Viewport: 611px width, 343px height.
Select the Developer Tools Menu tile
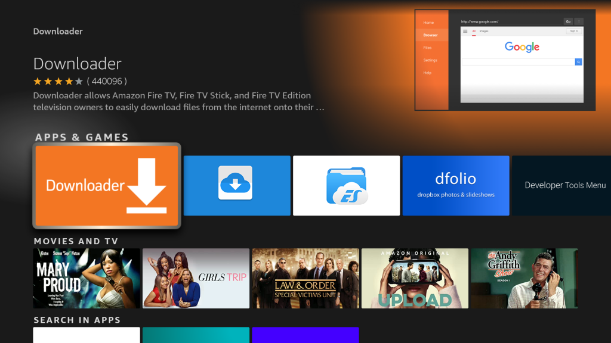click(561, 186)
